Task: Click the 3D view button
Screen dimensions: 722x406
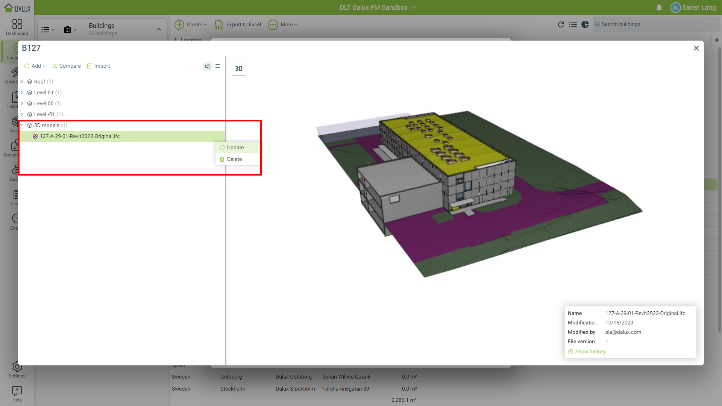Action: tap(238, 68)
